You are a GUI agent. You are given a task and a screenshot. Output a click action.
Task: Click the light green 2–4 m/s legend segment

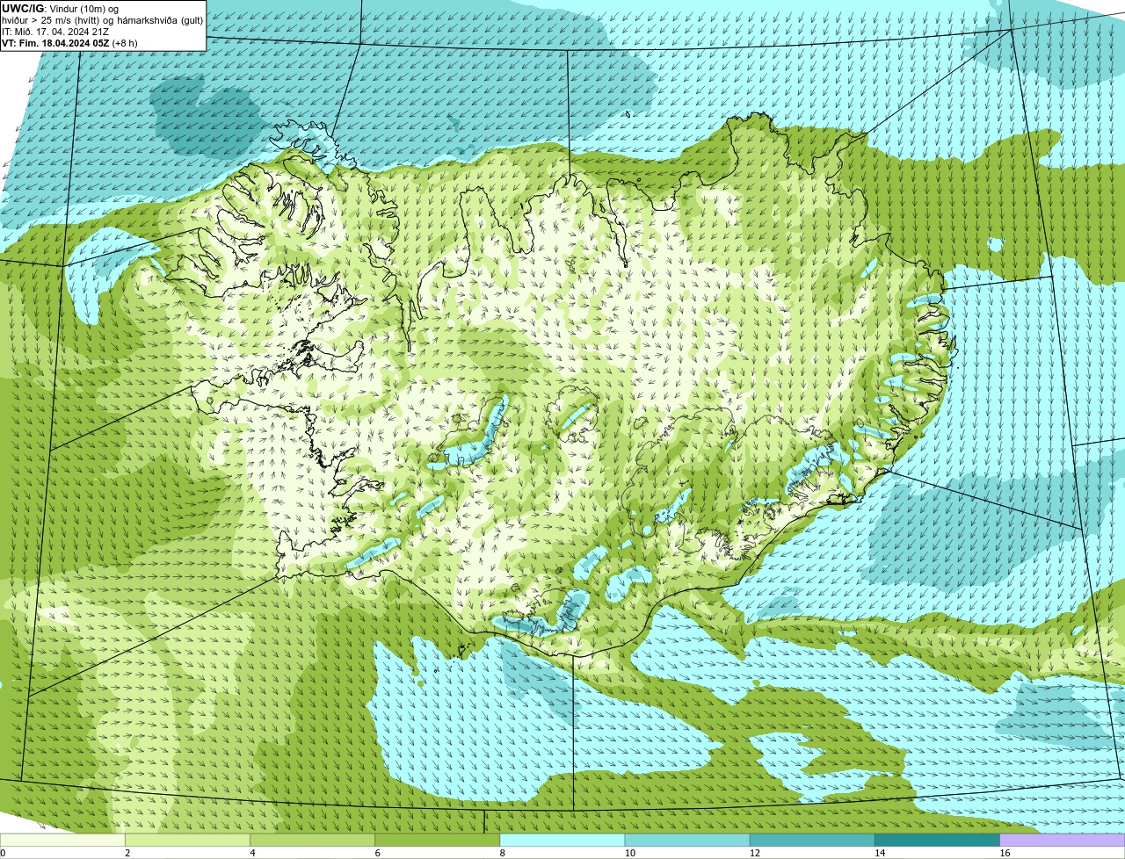(187, 840)
